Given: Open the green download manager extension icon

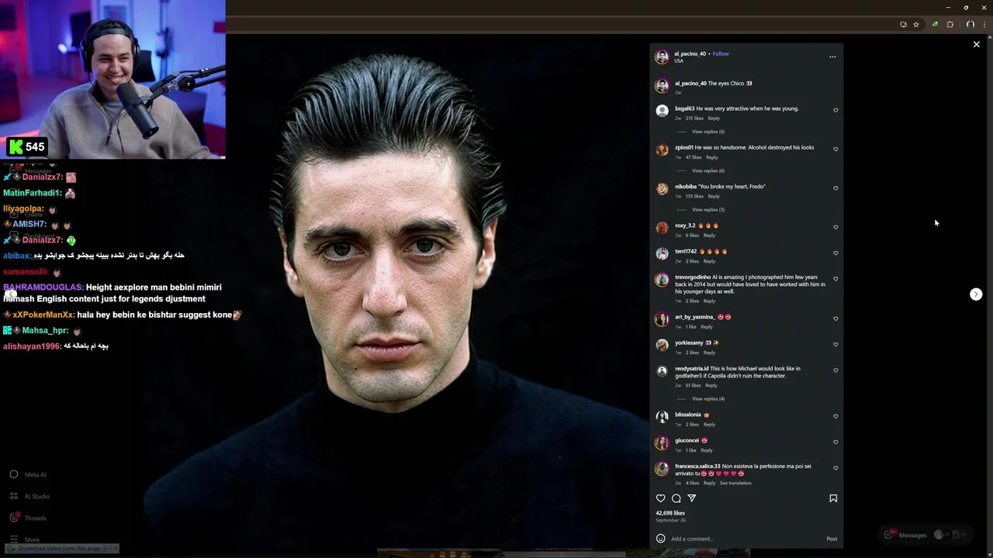Looking at the screenshot, I should (x=935, y=25).
